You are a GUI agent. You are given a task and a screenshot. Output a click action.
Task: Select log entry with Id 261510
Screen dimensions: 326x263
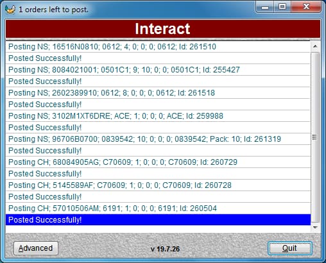(x=158, y=47)
